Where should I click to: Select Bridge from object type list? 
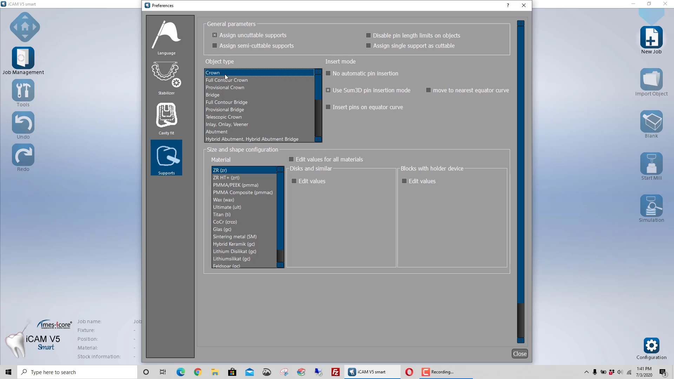(x=212, y=94)
